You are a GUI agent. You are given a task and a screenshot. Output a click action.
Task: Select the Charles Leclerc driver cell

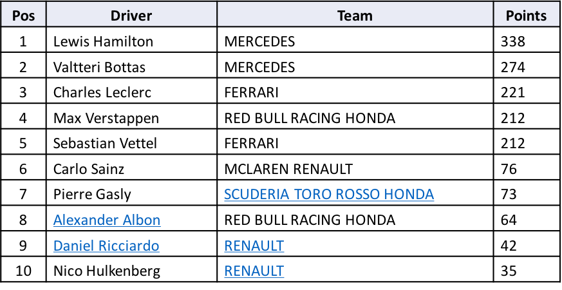131,92
